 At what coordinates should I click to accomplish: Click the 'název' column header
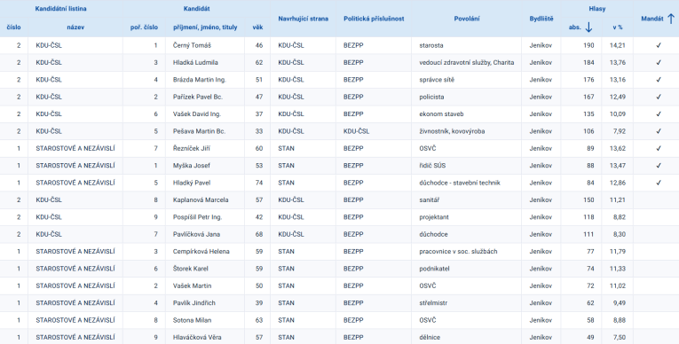coord(75,27)
